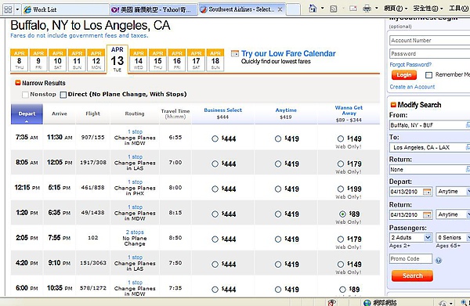Click the RSS feeds icon
470x306 pixels.
334,9
